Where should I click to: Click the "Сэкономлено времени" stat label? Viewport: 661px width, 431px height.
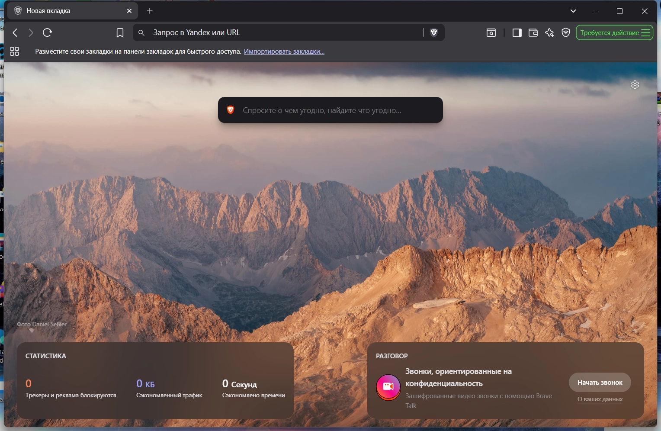(x=253, y=395)
